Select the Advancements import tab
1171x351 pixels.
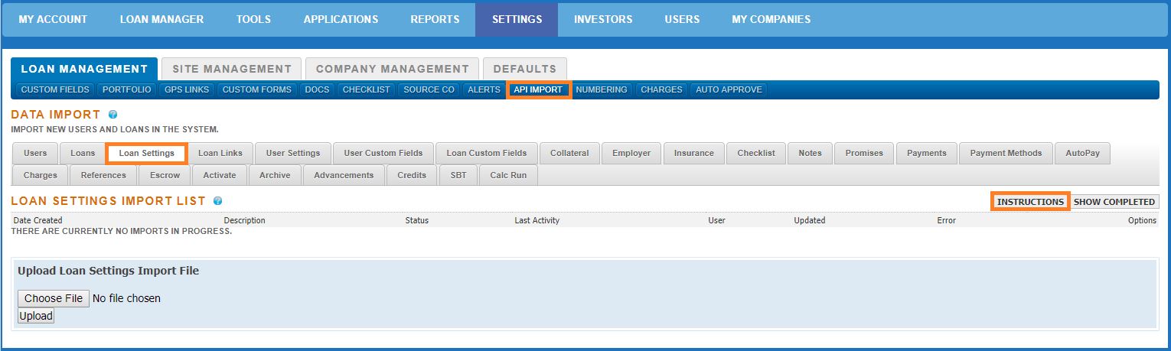tap(344, 175)
